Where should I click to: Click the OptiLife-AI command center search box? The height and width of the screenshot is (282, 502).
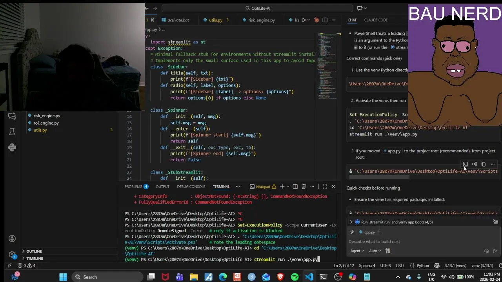tap(258, 8)
